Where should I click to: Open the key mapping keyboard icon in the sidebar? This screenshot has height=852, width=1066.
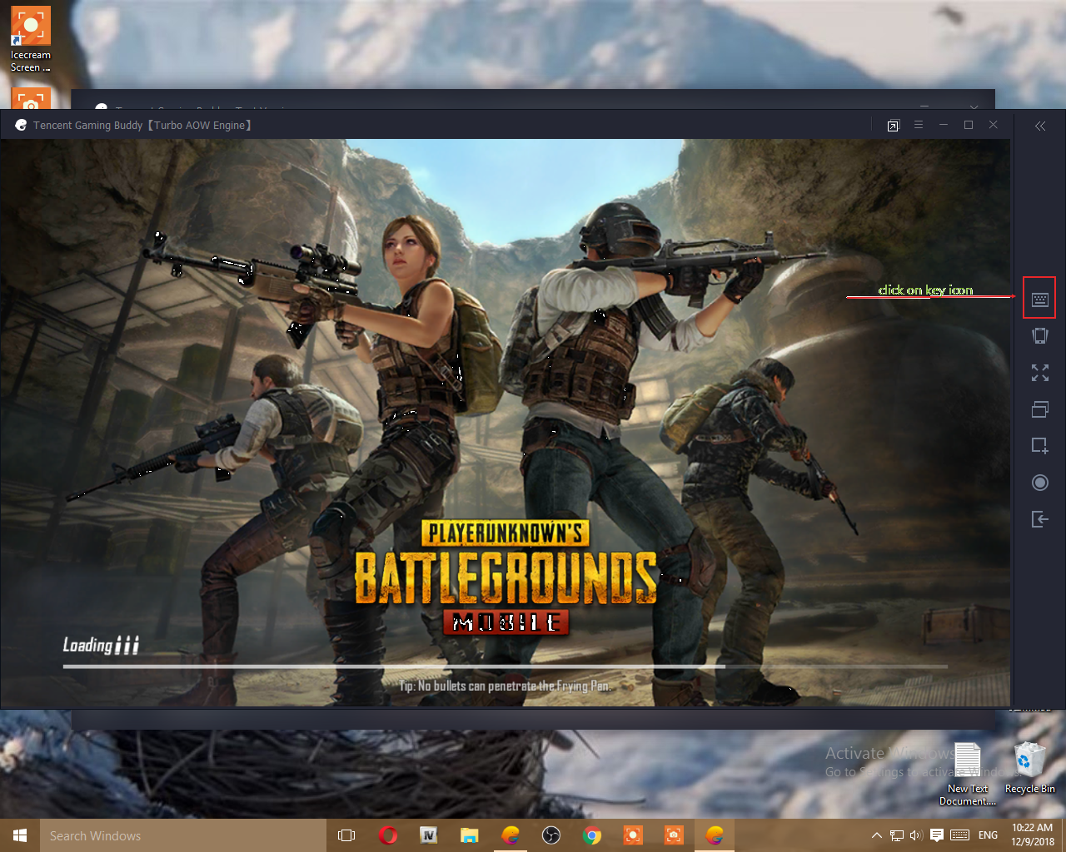click(x=1039, y=300)
